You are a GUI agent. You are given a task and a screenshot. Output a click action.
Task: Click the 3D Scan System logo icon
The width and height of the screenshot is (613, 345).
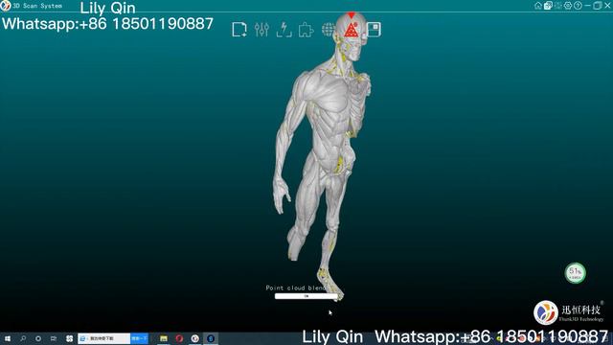[x=6, y=6]
